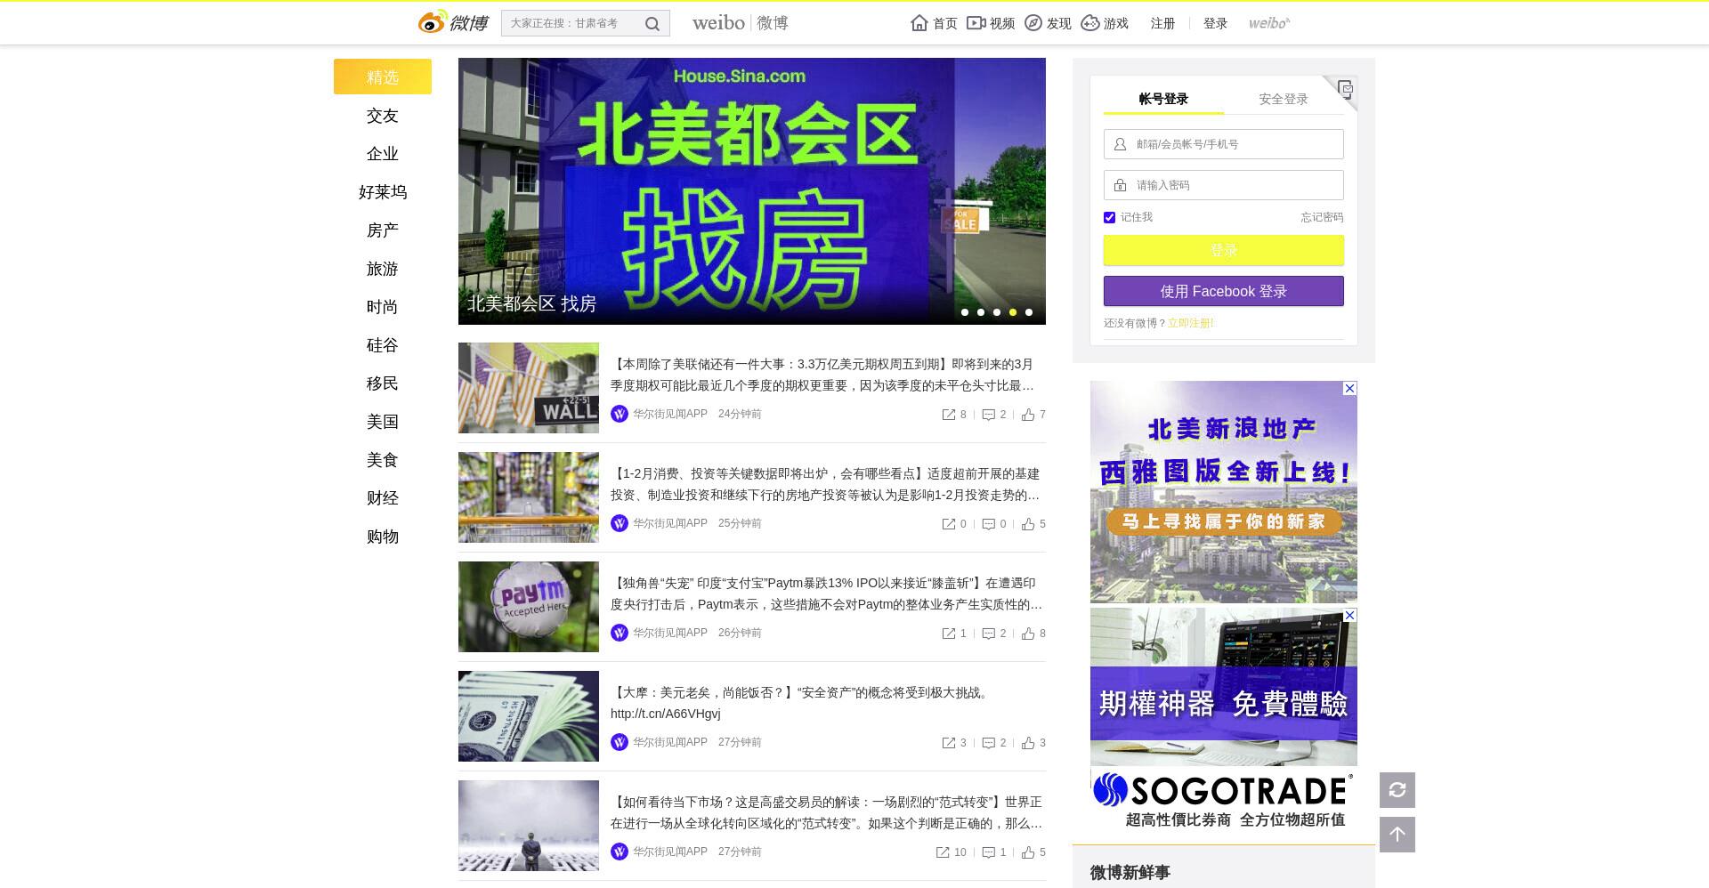Select the last carousel dot

(1029, 312)
